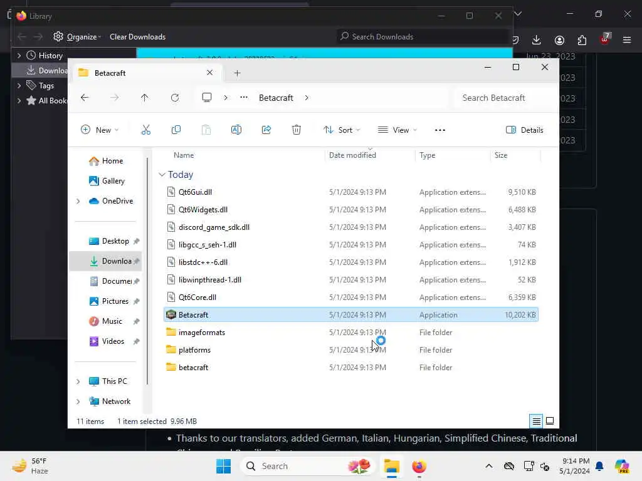Collapse the Today group chevron
The width and height of the screenshot is (642, 481).
[x=162, y=175]
